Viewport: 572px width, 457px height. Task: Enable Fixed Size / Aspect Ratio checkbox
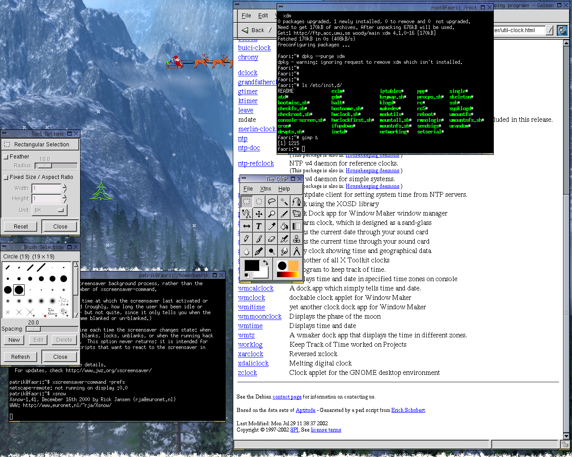(6, 177)
